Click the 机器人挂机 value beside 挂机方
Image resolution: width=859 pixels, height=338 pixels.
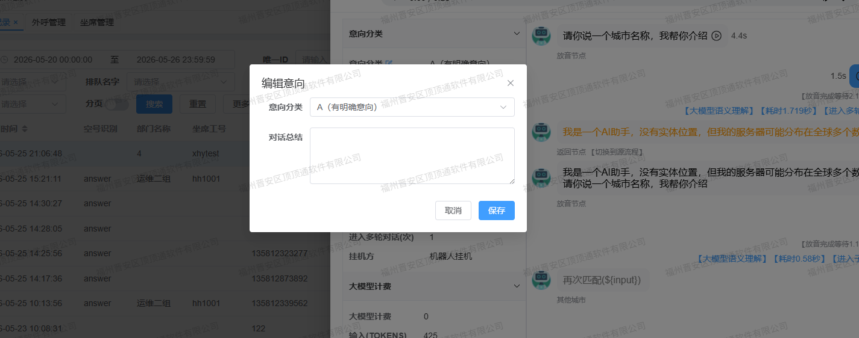point(451,256)
